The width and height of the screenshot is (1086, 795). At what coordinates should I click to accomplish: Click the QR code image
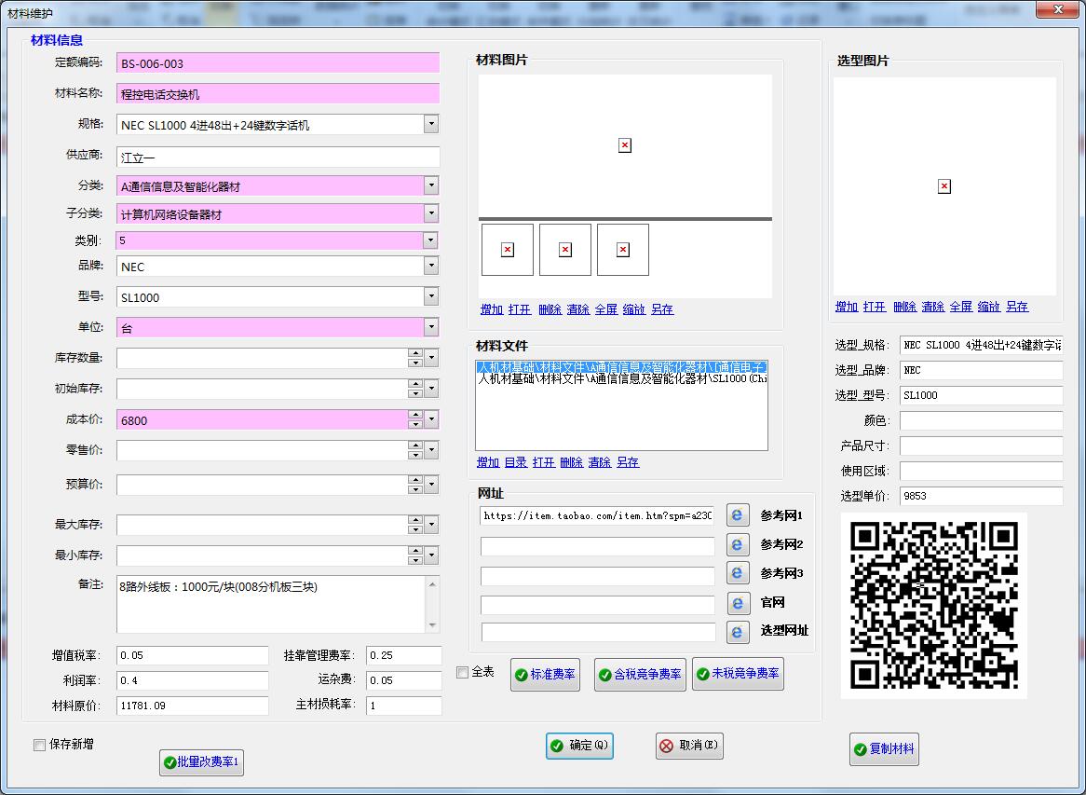click(933, 606)
